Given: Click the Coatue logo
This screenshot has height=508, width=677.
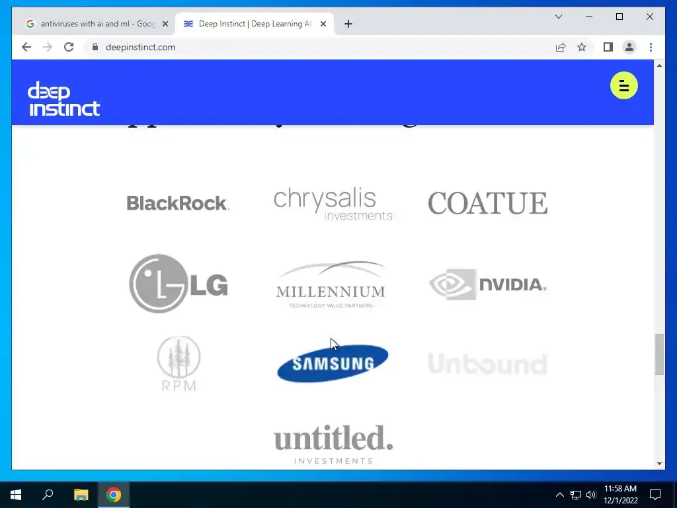Looking at the screenshot, I should (487, 203).
